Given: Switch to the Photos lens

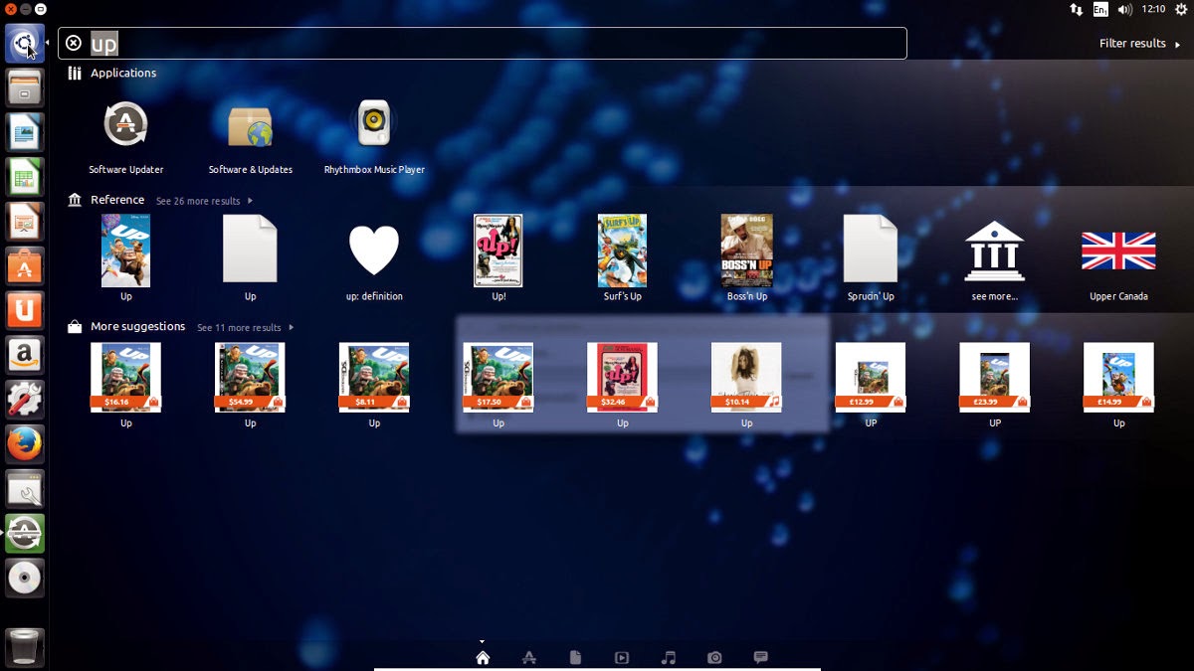Looking at the screenshot, I should click(x=714, y=657).
